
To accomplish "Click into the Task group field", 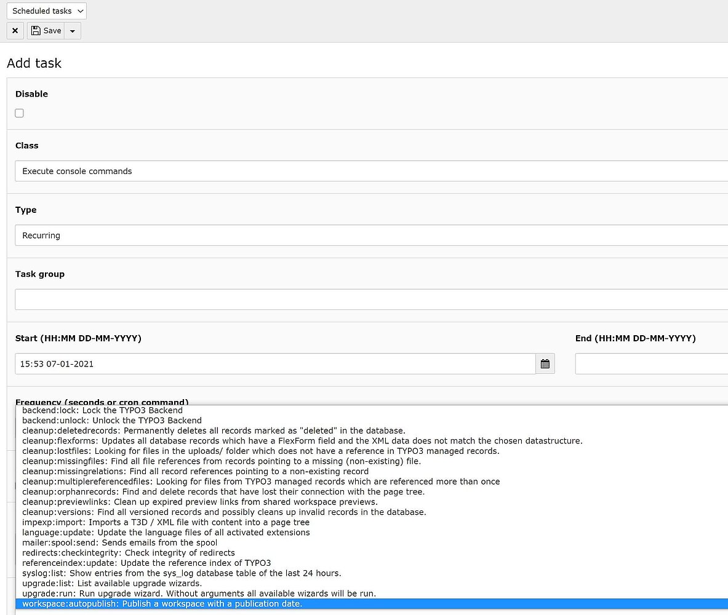I will 369,300.
